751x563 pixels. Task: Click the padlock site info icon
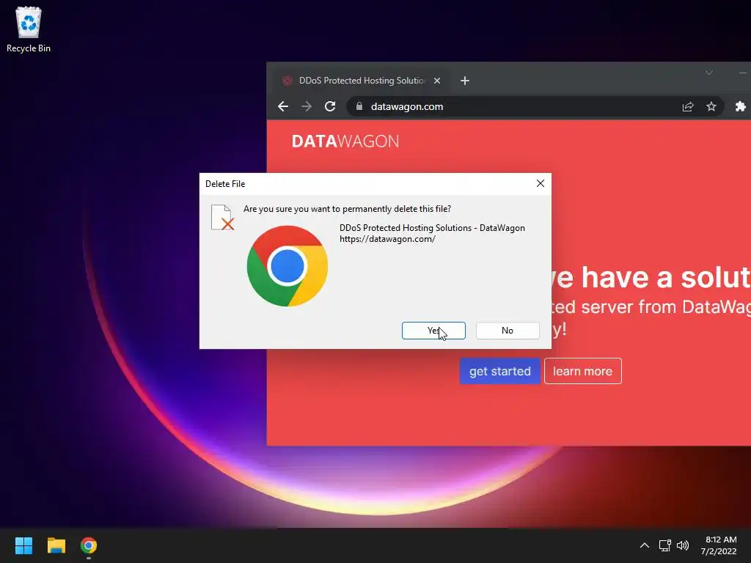359,106
